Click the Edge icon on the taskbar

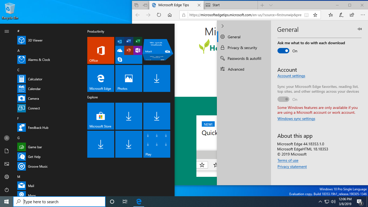point(139,202)
